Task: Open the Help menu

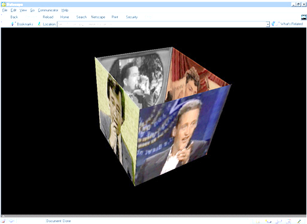Action: pos(65,10)
